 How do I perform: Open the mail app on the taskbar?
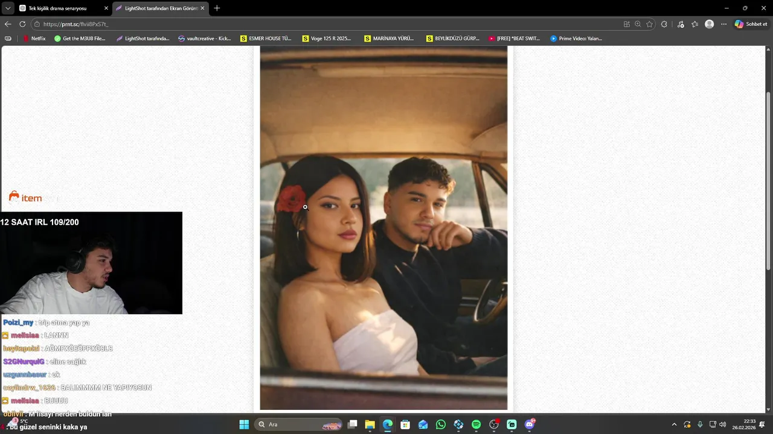point(423,424)
